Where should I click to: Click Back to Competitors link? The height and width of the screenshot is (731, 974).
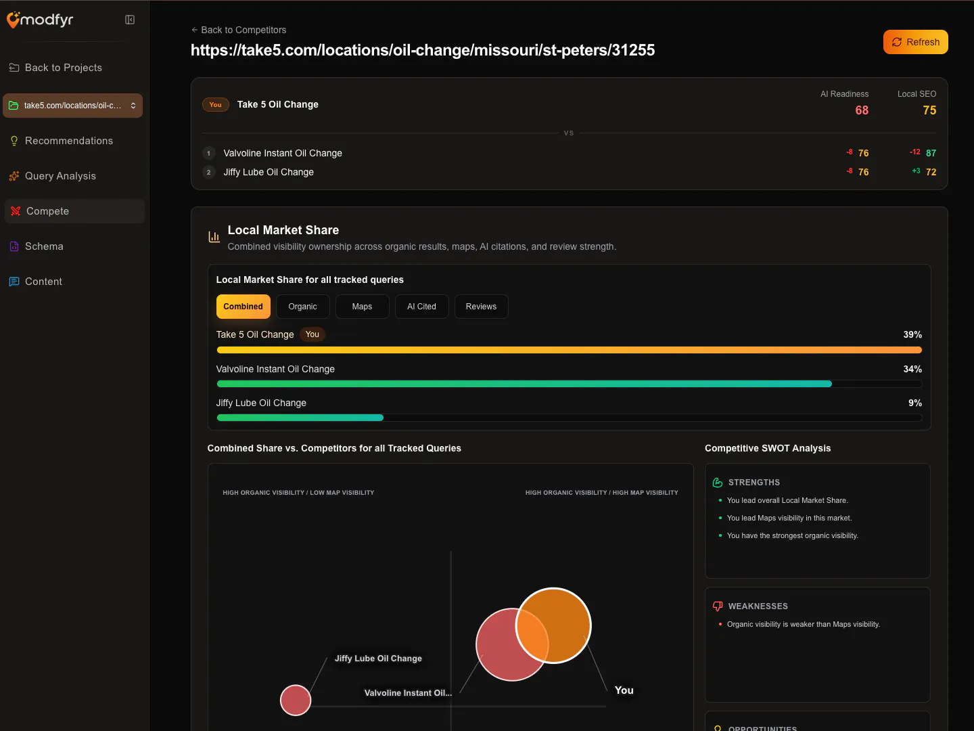pyautogui.click(x=239, y=30)
